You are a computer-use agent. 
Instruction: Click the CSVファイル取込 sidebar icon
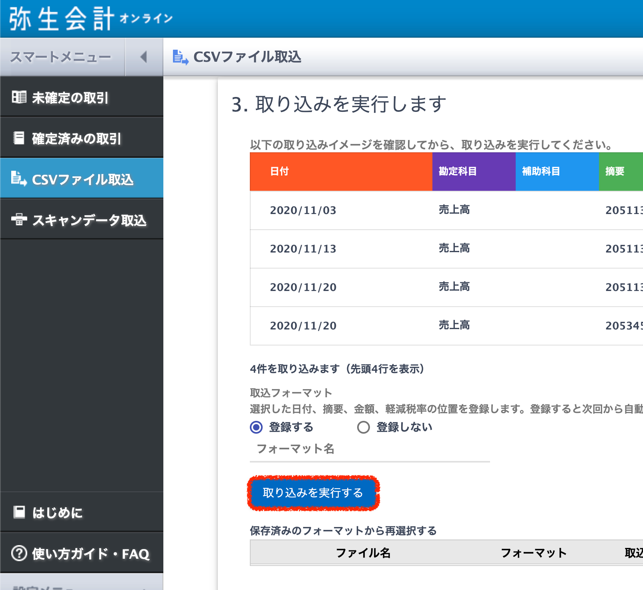tap(19, 178)
